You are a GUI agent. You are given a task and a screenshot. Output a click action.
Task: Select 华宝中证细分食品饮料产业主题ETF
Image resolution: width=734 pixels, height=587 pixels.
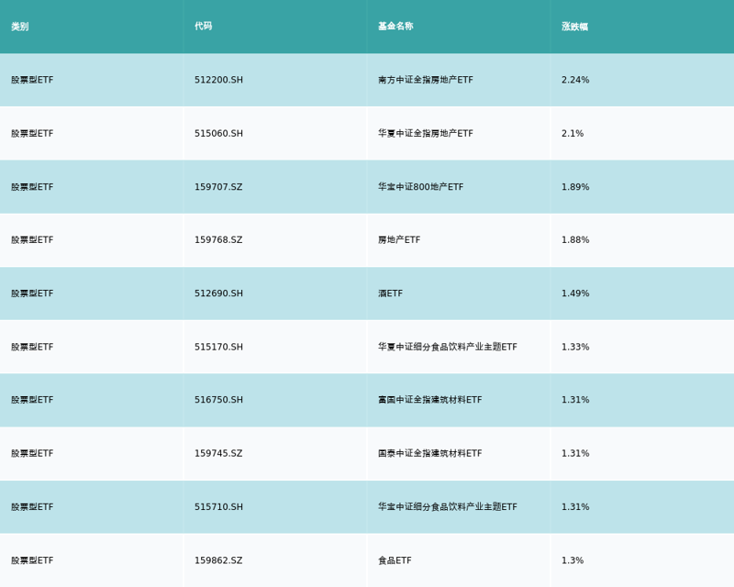click(447, 507)
